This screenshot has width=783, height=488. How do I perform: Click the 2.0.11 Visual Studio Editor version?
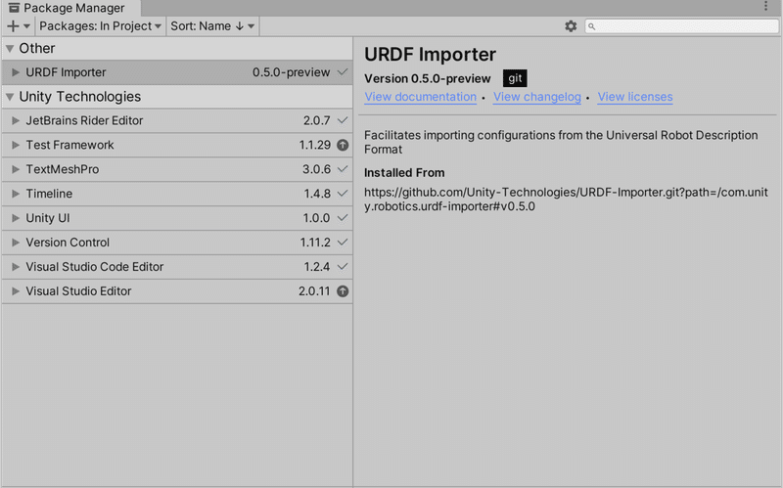click(x=314, y=291)
